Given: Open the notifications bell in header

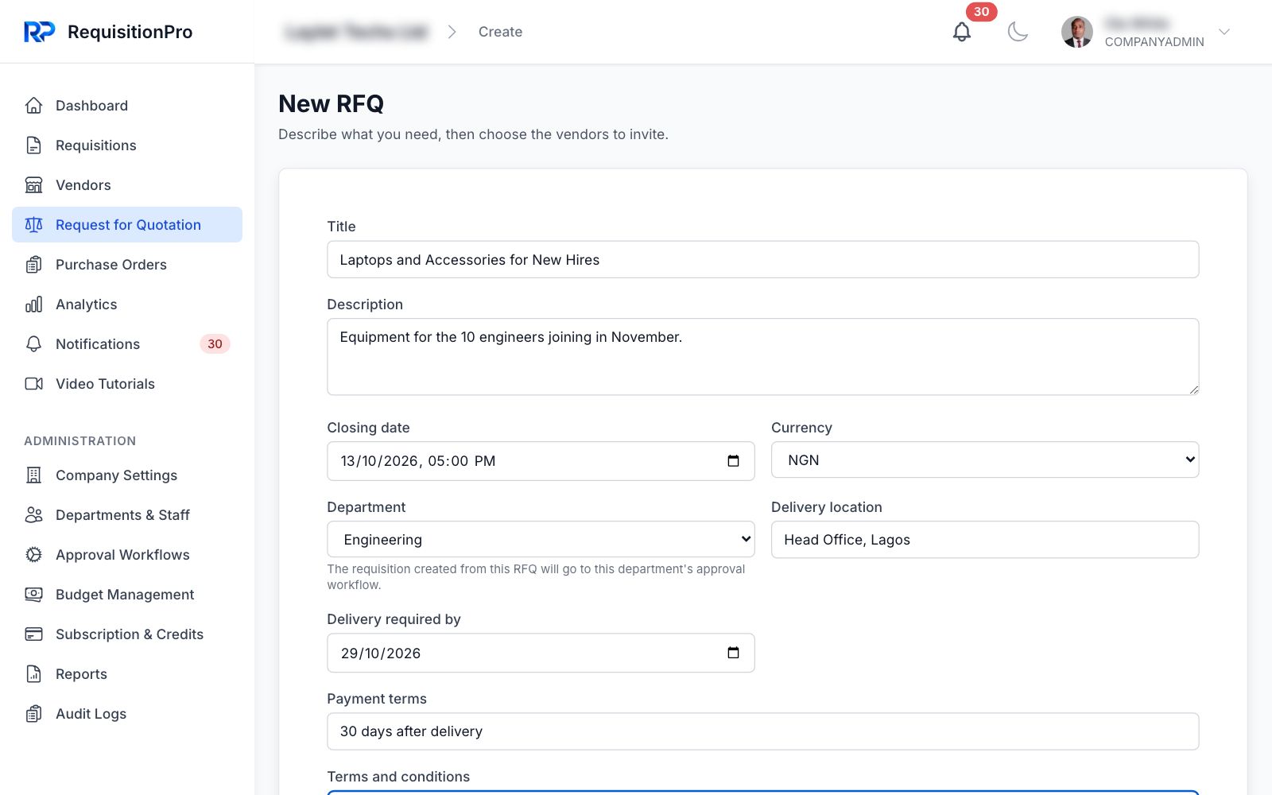Looking at the screenshot, I should click(962, 32).
